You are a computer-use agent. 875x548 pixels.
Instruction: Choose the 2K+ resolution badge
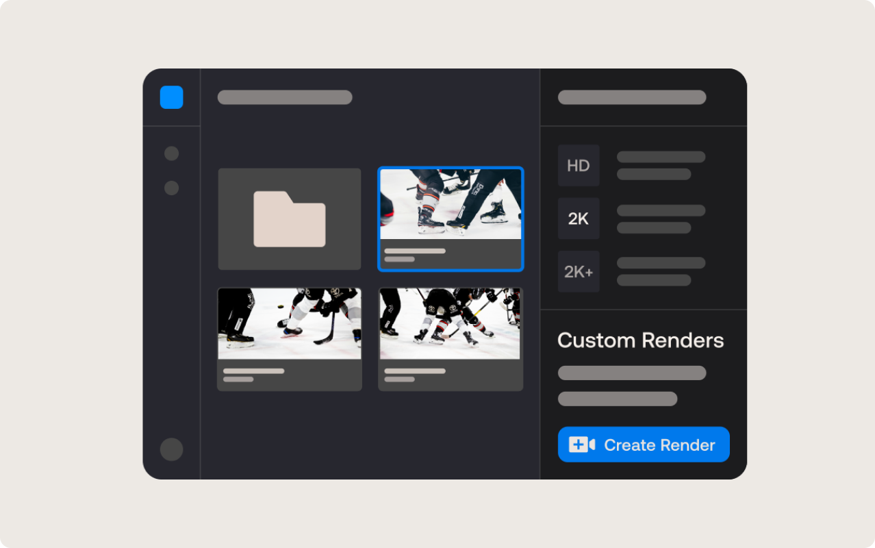click(x=578, y=272)
